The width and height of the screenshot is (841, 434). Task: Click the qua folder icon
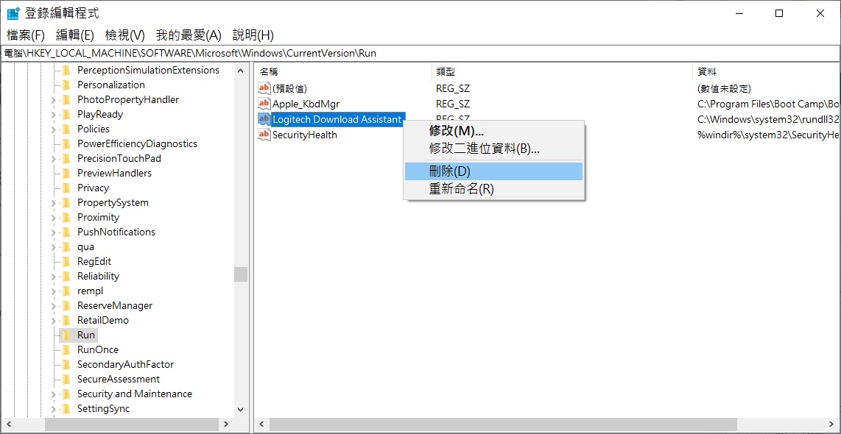click(66, 247)
